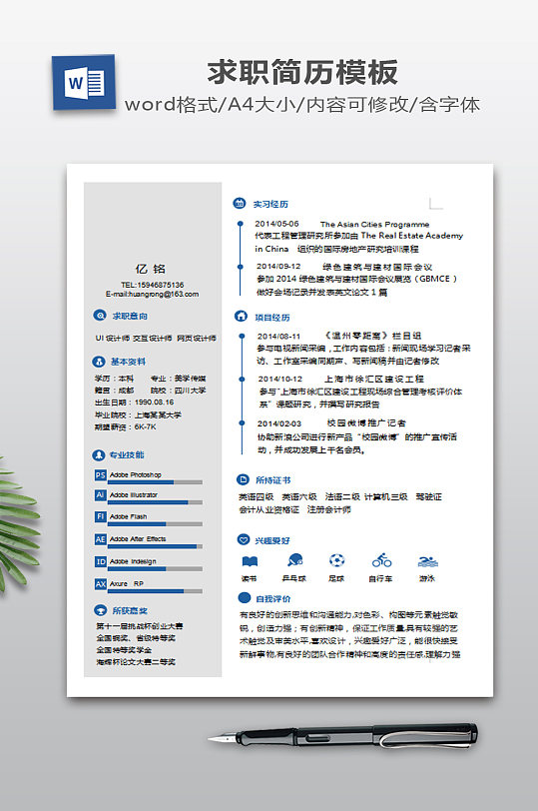Image resolution: width=538 pixels, height=811 pixels.
Task: Click the 求职意向 heading
Action: (x=130, y=316)
